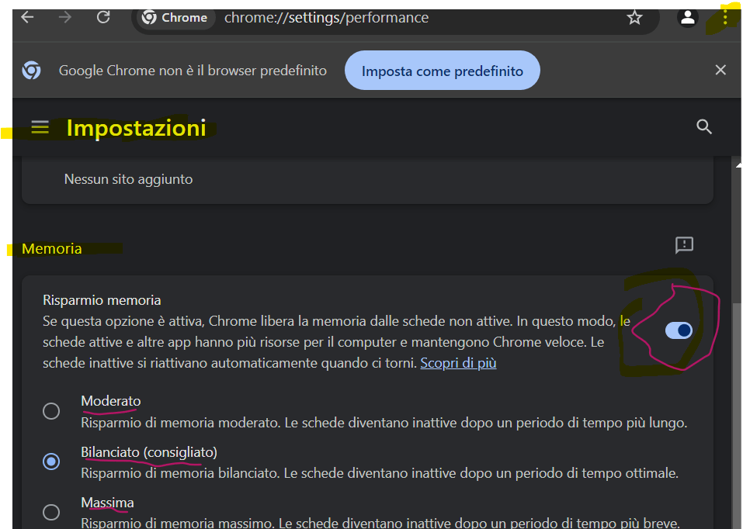Viewport: 743px width, 529px height.
Task: Reload the current settings page
Action: coord(103,17)
